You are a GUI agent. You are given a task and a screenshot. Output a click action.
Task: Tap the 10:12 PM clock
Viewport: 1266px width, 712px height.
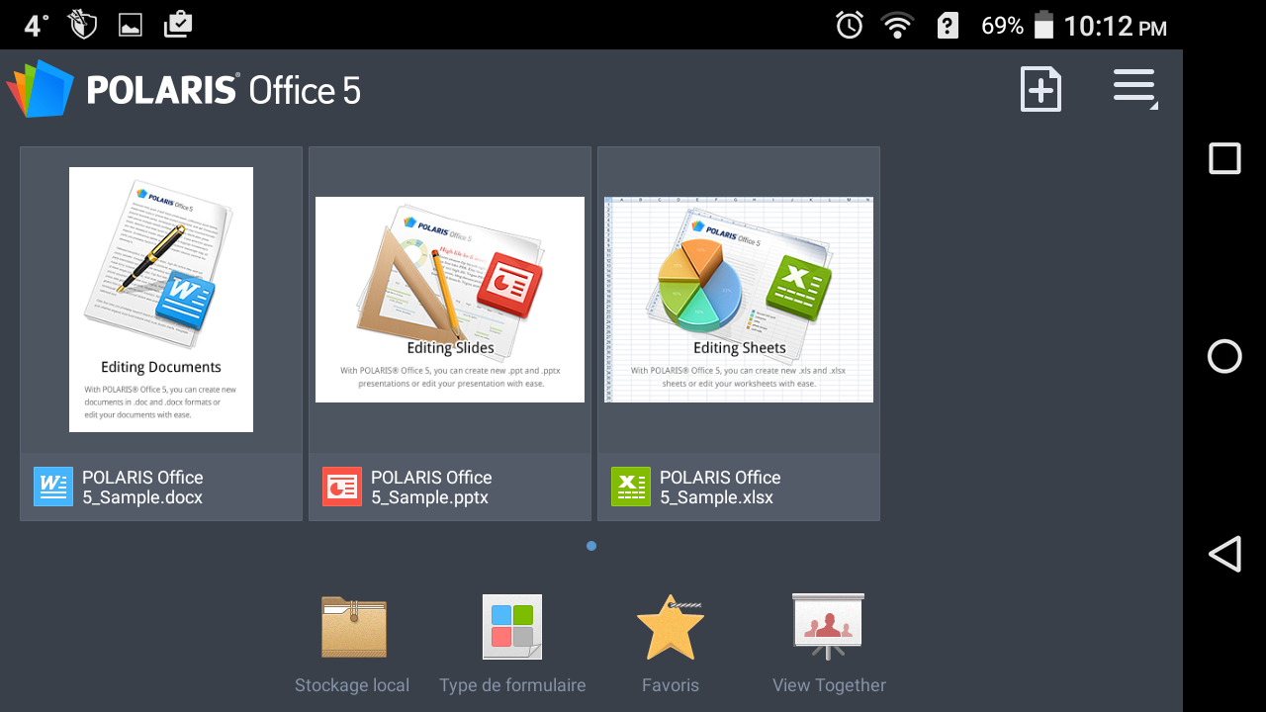tap(1116, 27)
